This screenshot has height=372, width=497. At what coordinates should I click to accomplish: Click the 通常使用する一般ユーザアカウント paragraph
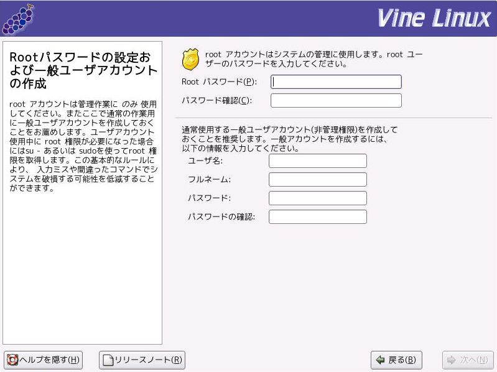pyautogui.click(x=289, y=139)
